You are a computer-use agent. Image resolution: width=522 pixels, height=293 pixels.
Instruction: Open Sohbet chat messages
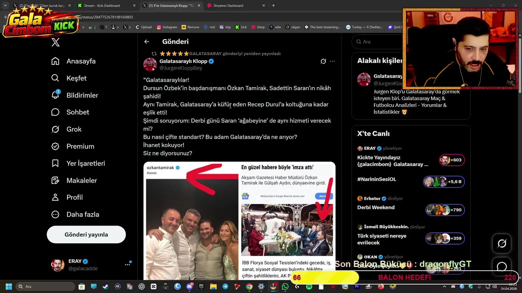pos(70,112)
